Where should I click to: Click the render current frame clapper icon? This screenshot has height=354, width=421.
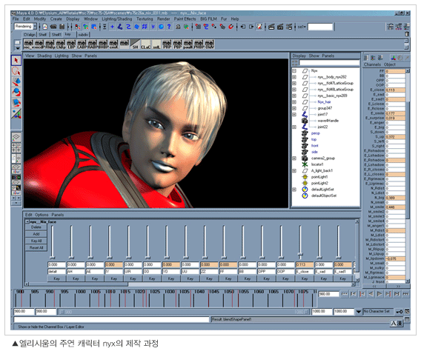coord(271,27)
